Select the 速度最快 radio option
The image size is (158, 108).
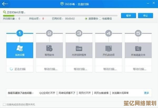(x=86, y=19)
